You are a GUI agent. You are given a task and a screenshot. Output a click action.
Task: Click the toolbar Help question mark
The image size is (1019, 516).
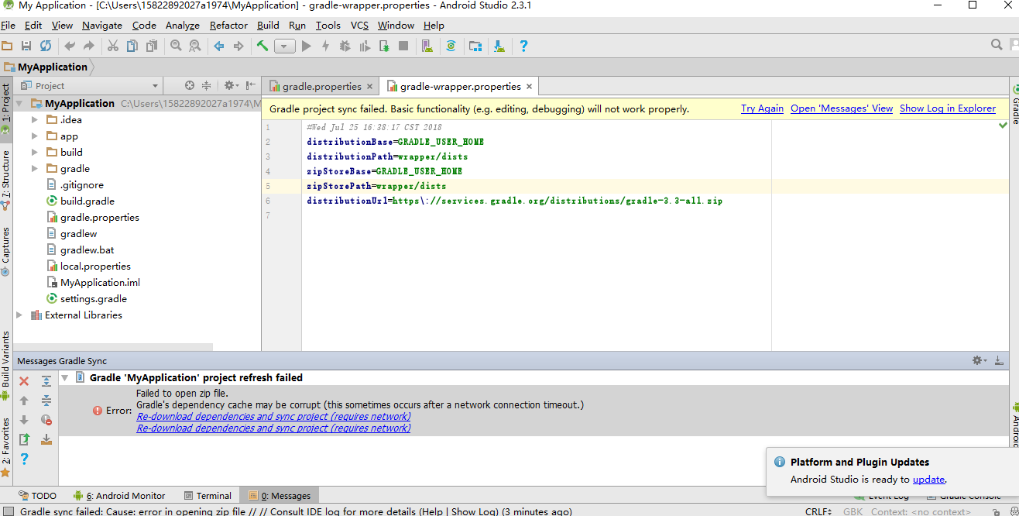[523, 46]
